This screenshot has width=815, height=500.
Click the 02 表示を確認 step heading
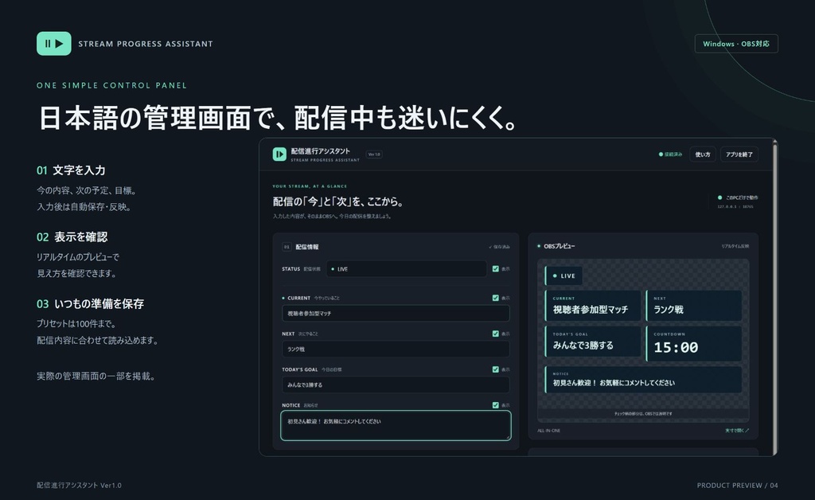pos(72,237)
